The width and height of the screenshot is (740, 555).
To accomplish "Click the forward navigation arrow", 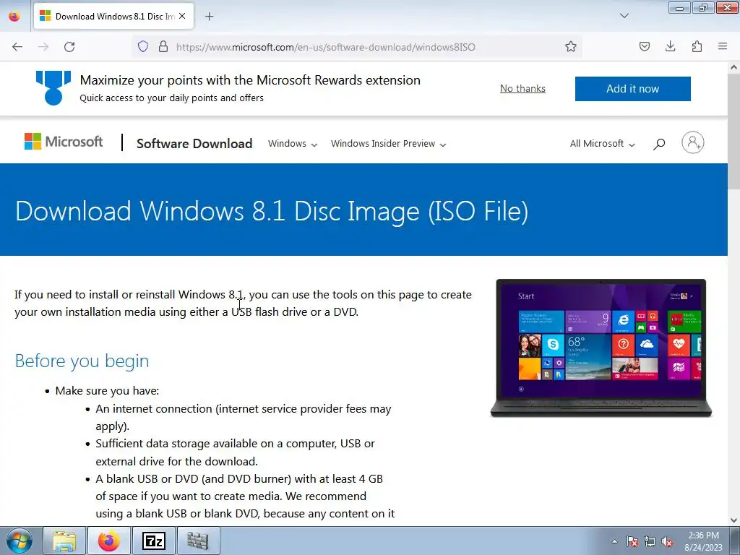I will (x=43, y=47).
